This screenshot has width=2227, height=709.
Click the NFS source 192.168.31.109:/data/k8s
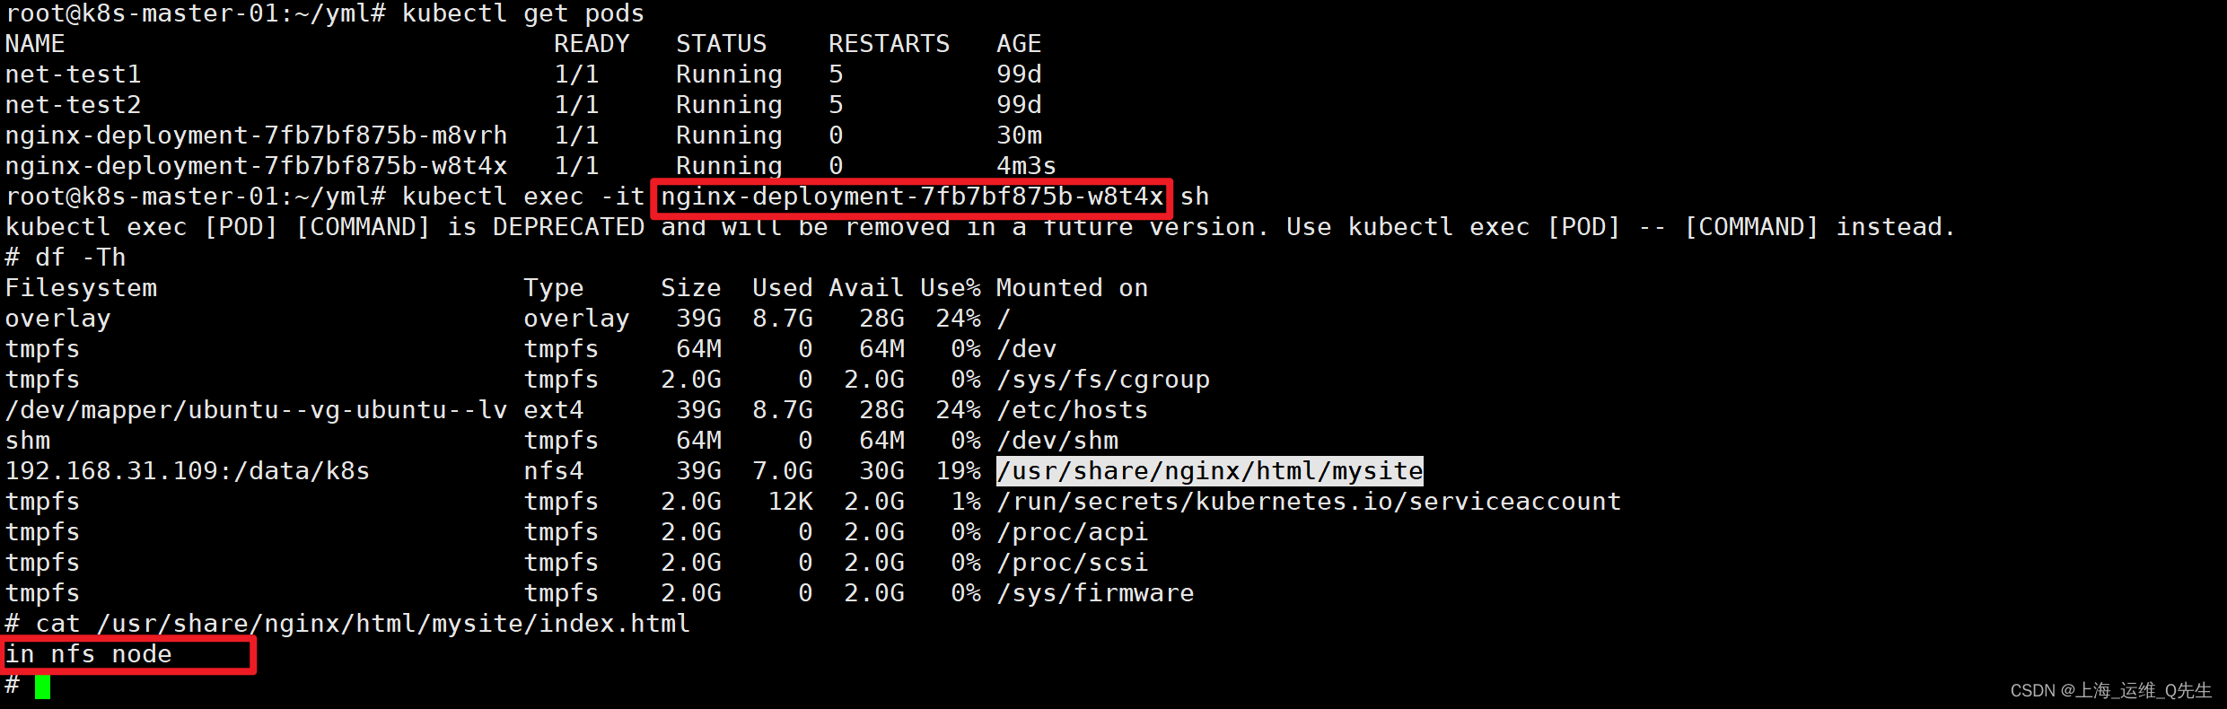(188, 471)
